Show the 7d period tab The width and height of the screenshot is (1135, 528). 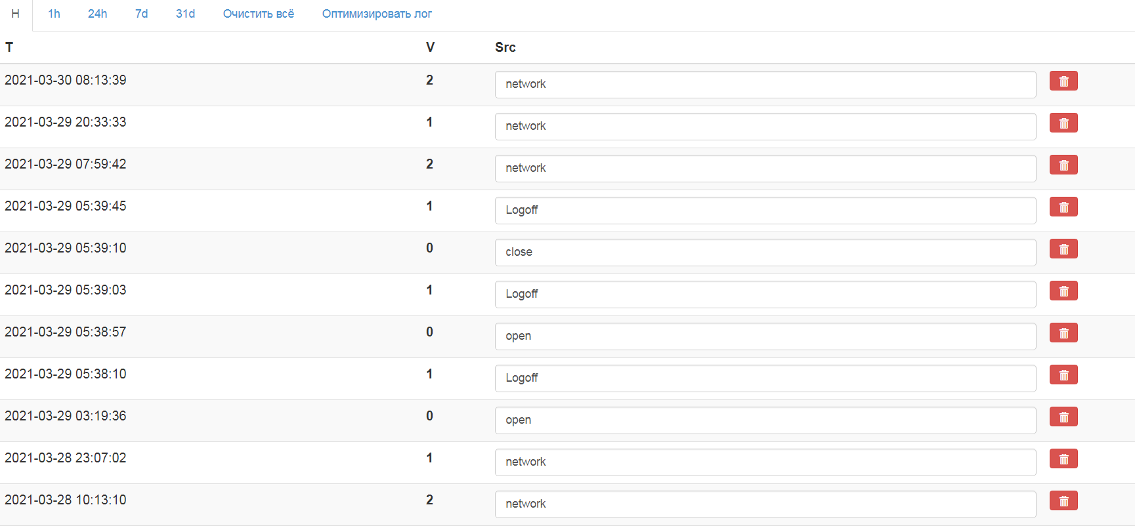[141, 14]
